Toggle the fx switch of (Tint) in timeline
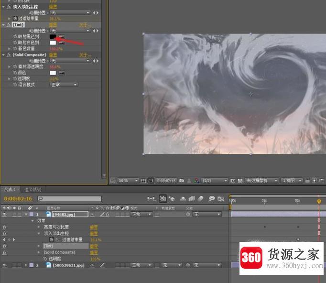 tap(5, 246)
